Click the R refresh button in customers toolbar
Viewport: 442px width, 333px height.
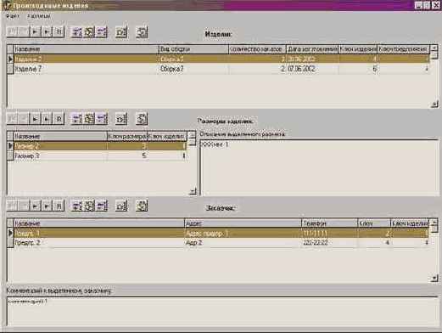[x=59, y=206]
